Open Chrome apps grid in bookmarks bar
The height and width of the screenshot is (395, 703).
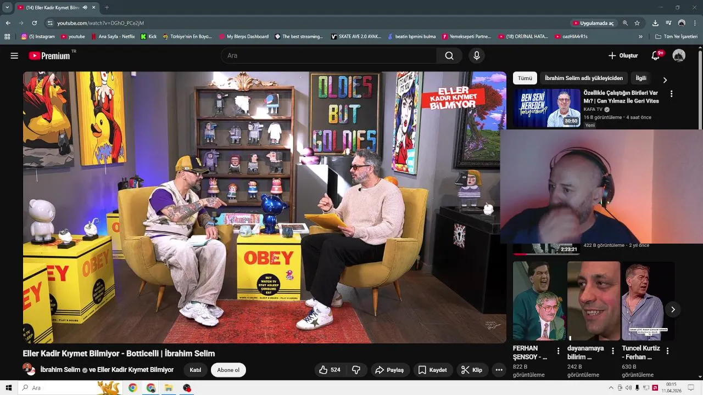(7, 37)
